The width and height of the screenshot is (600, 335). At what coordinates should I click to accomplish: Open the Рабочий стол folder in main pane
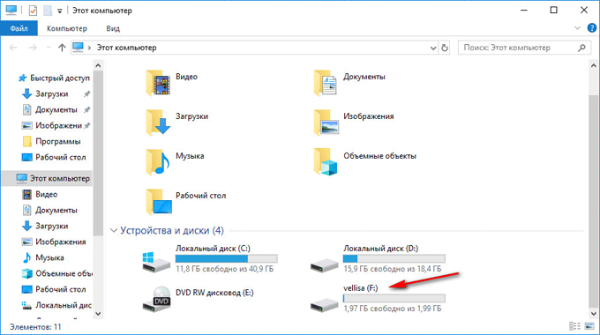pyautogui.click(x=185, y=202)
